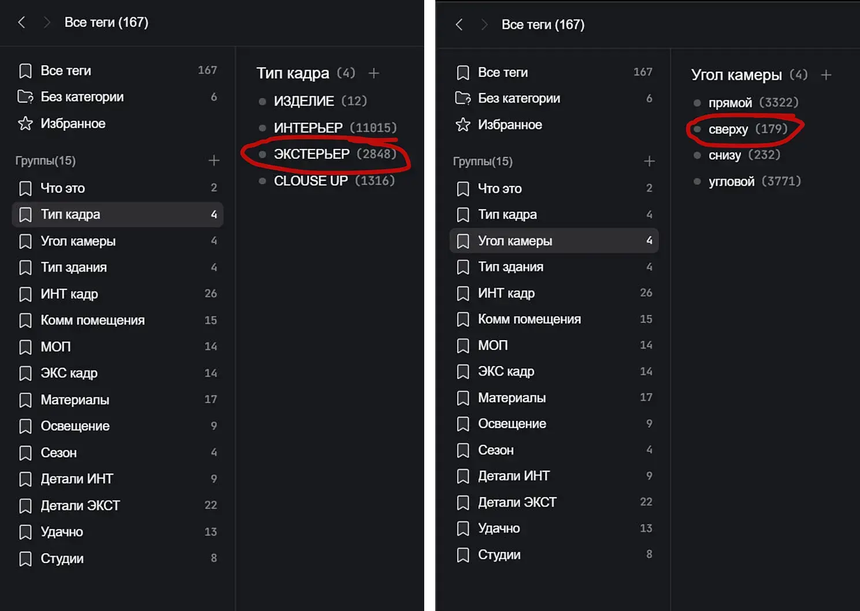Click the прямой tag
This screenshot has height=611, width=860.
(x=730, y=103)
